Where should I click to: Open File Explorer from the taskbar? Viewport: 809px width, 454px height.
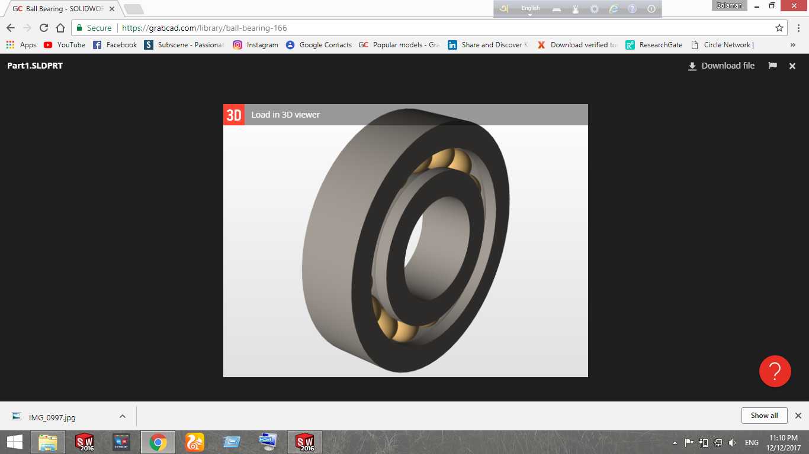48,442
